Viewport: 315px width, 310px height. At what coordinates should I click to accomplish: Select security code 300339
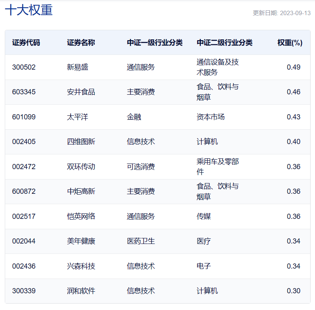(x=24, y=291)
